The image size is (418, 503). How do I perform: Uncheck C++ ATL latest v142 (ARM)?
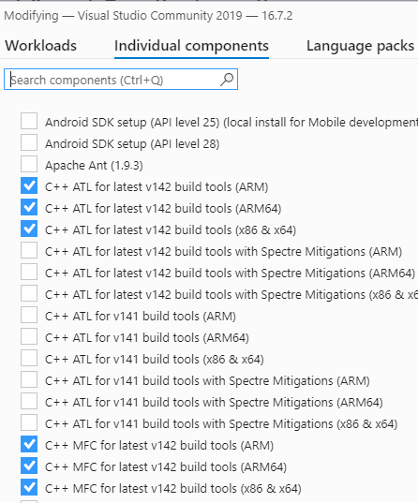(29, 185)
